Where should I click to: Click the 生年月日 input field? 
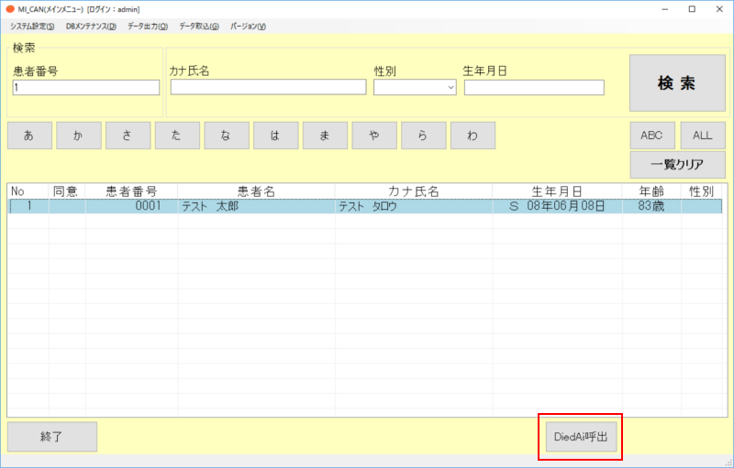pos(534,88)
